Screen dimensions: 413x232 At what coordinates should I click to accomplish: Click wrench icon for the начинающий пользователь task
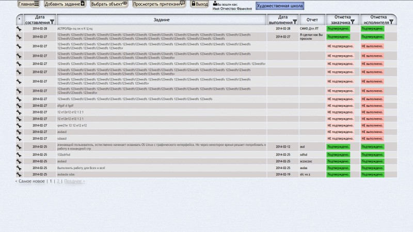point(19,147)
